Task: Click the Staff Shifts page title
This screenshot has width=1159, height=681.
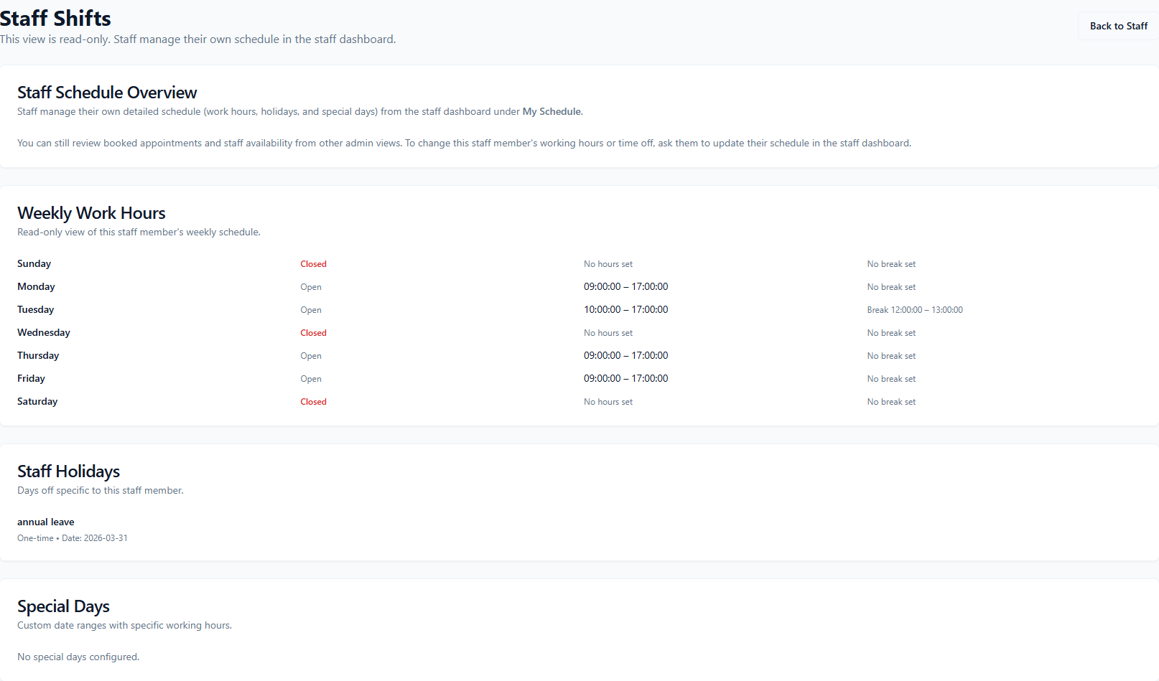Action: tap(56, 18)
